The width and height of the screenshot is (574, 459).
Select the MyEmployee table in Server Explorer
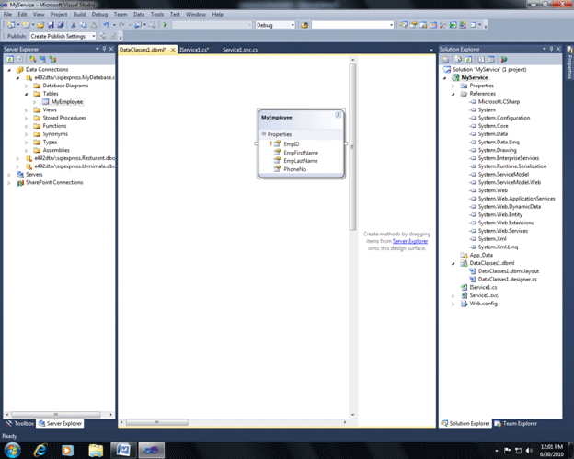tap(67, 102)
